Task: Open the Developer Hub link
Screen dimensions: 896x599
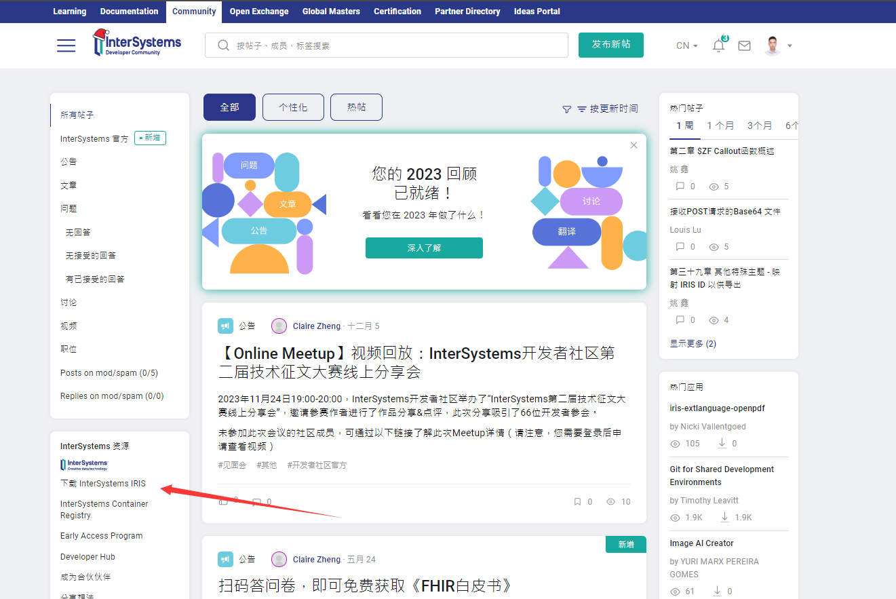Action: coord(88,557)
